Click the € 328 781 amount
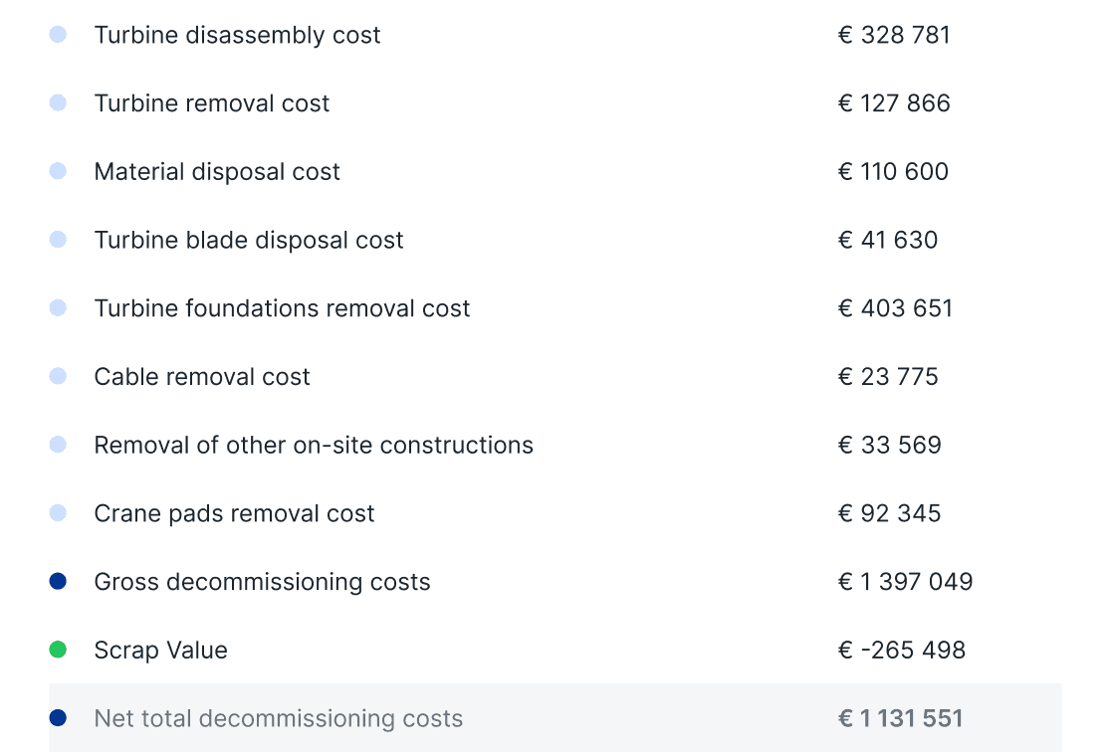Image resolution: width=1111 pixels, height=756 pixels. coord(894,35)
